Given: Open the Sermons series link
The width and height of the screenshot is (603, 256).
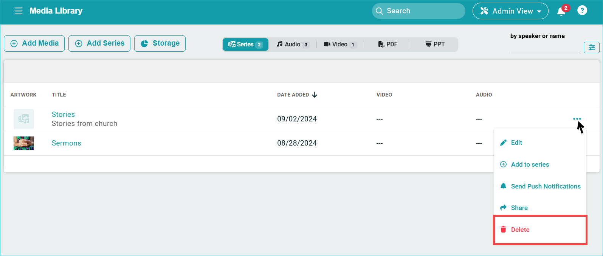Looking at the screenshot, I should pos(67,143).
